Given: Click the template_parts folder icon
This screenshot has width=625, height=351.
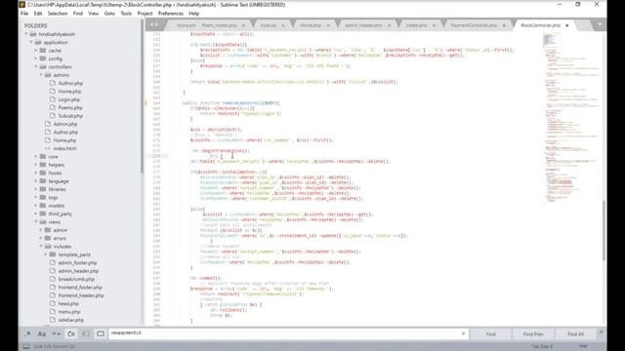Looking at the screenshot, I should 53,254.
